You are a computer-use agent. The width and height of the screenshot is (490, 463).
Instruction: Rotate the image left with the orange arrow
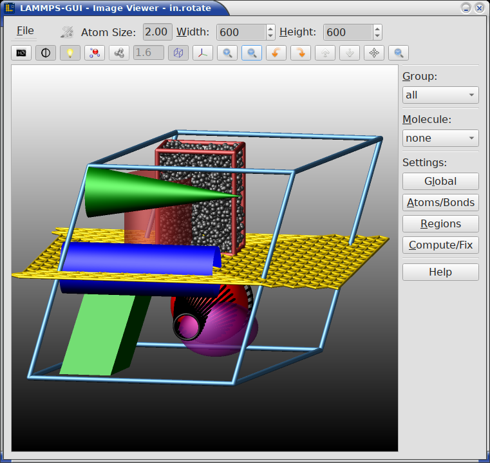(276, 53)
